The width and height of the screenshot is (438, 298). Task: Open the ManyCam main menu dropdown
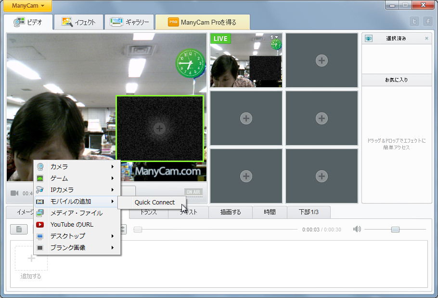pos(27,6)
